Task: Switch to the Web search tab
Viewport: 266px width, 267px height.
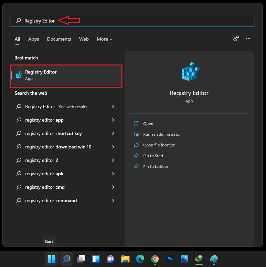Action: 84,39
